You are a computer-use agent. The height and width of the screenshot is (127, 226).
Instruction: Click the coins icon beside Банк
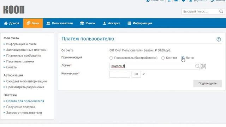[28, 23]
